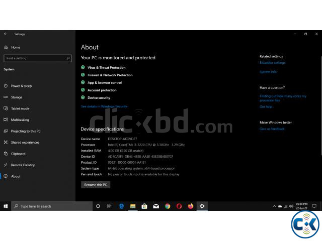The height and width of the screenshot is (241, 322).
Task: Click the Virus & Threat Protection green check
Action: 83,67
